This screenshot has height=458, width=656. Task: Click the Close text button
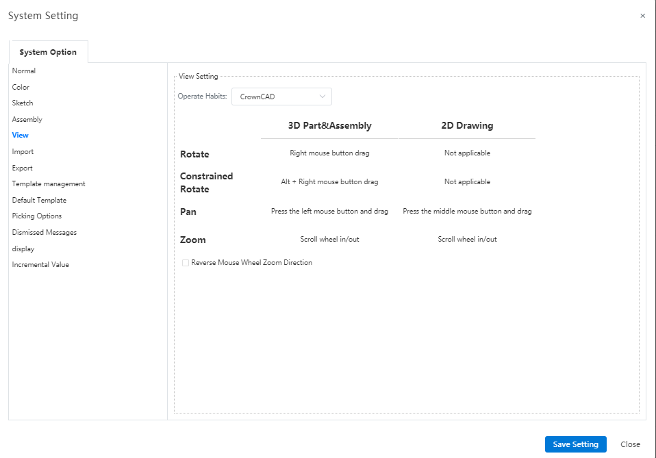(x=630, y=444)
